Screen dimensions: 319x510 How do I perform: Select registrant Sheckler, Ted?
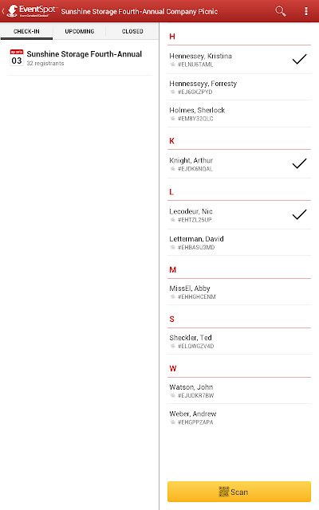(x=239, y=341)
